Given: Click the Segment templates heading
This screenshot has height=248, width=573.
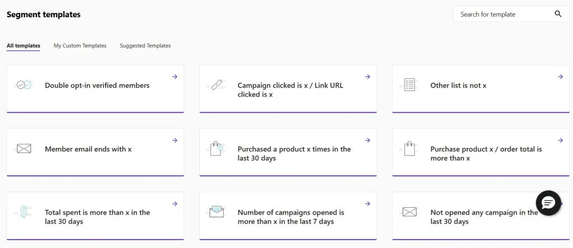Looking at the screenshot, I should (x=44, y=15).
